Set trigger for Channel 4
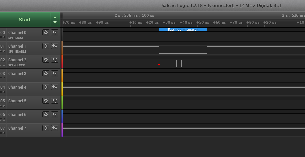 pyautogui.click(x=55, y=87)
